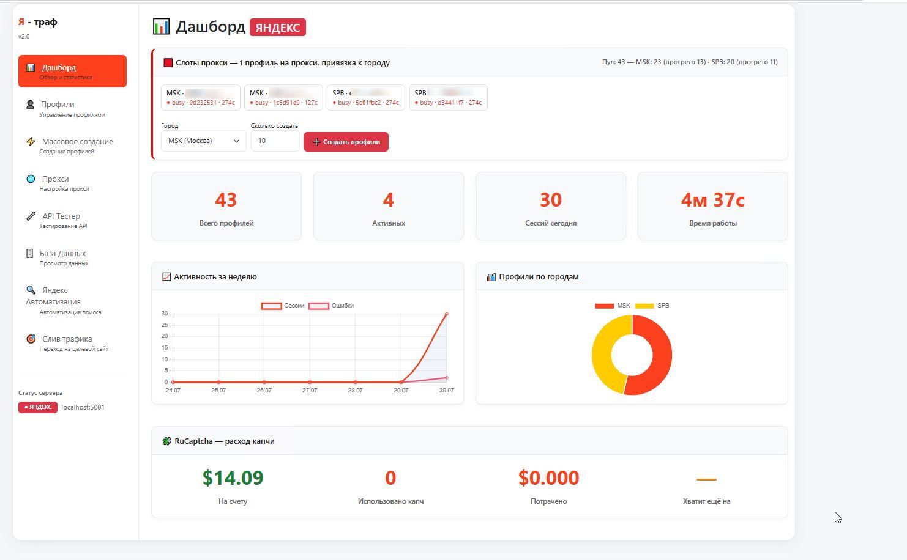Viewport: 907px width, 560px height.
Task: Click the red square Слоты прокси icon
Action: pyautogui.click(x=168, y=62)
